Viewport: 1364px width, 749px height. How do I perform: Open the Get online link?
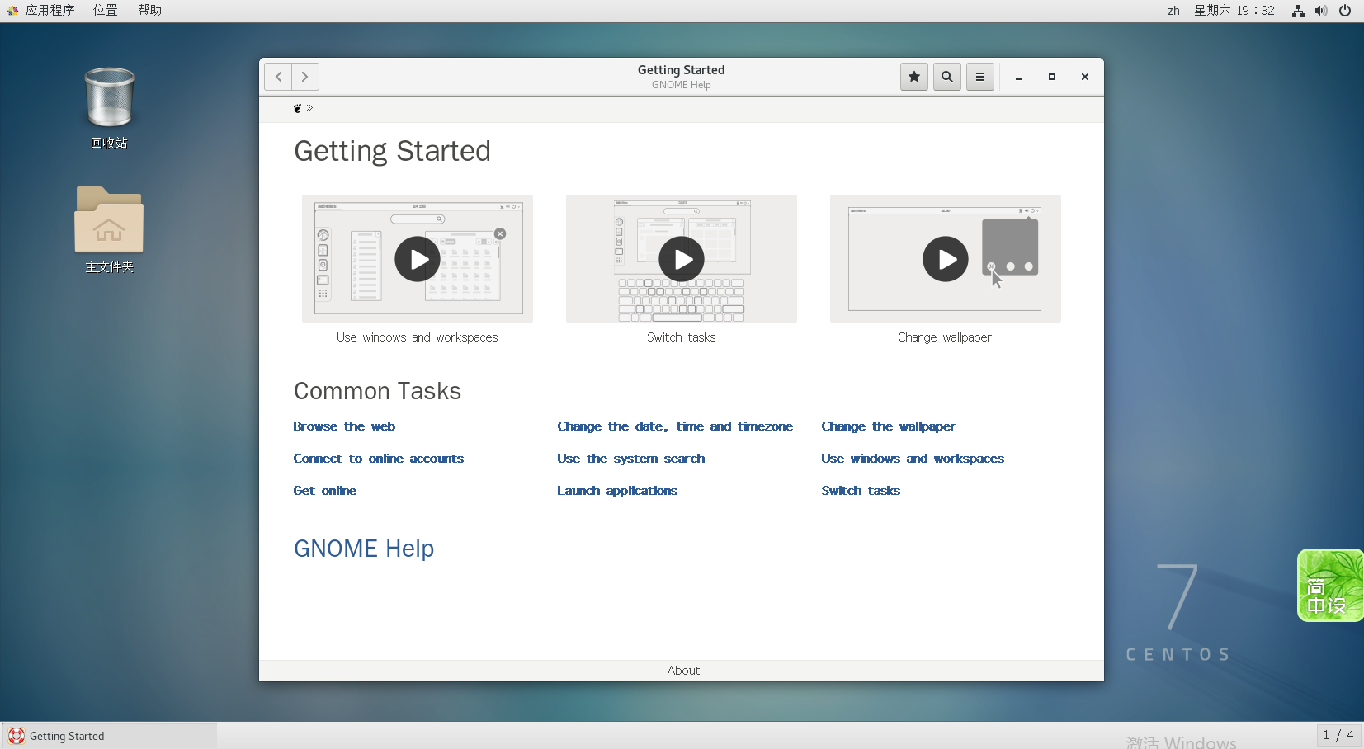click(x=325, y=491)
